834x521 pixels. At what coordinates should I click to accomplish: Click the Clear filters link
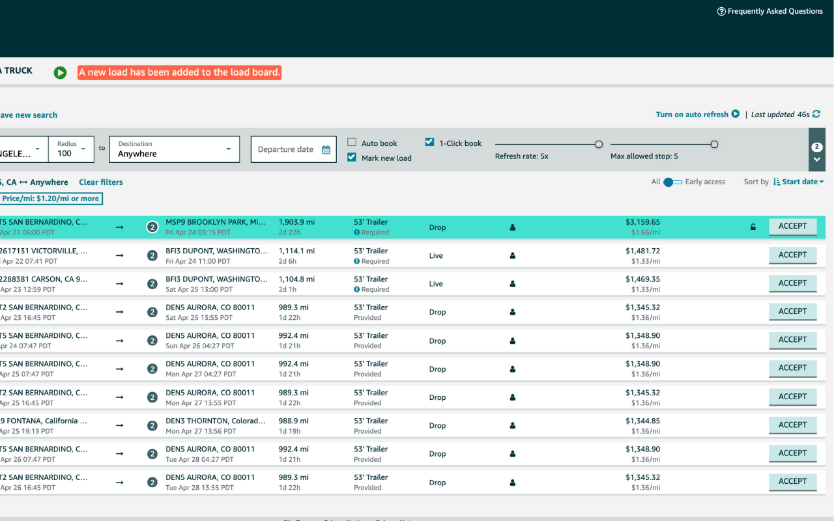101,182
